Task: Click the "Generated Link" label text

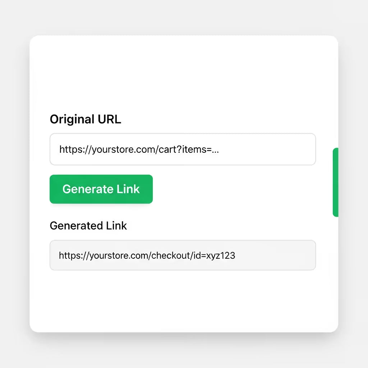Action: tap(88, 226)
